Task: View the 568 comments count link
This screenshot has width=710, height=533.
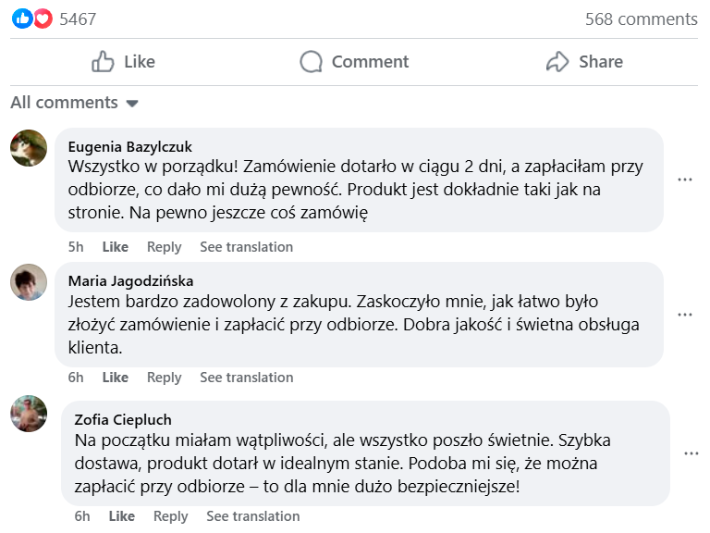Action: pyautogui.click(x=641, y=19)
